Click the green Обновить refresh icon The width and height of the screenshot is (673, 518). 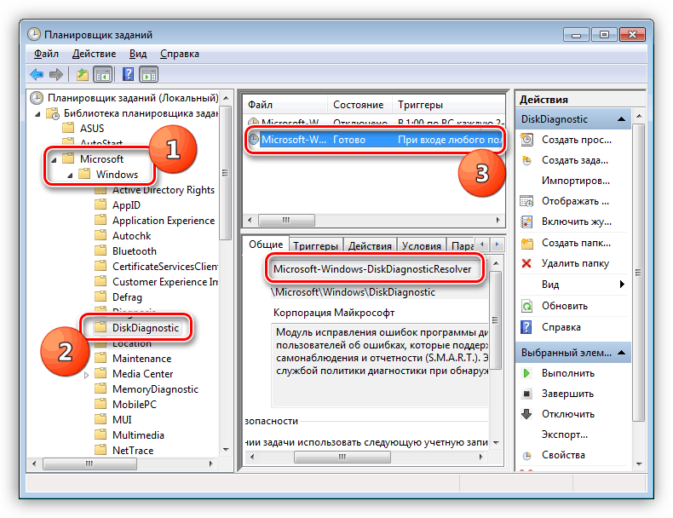(526, 306)
